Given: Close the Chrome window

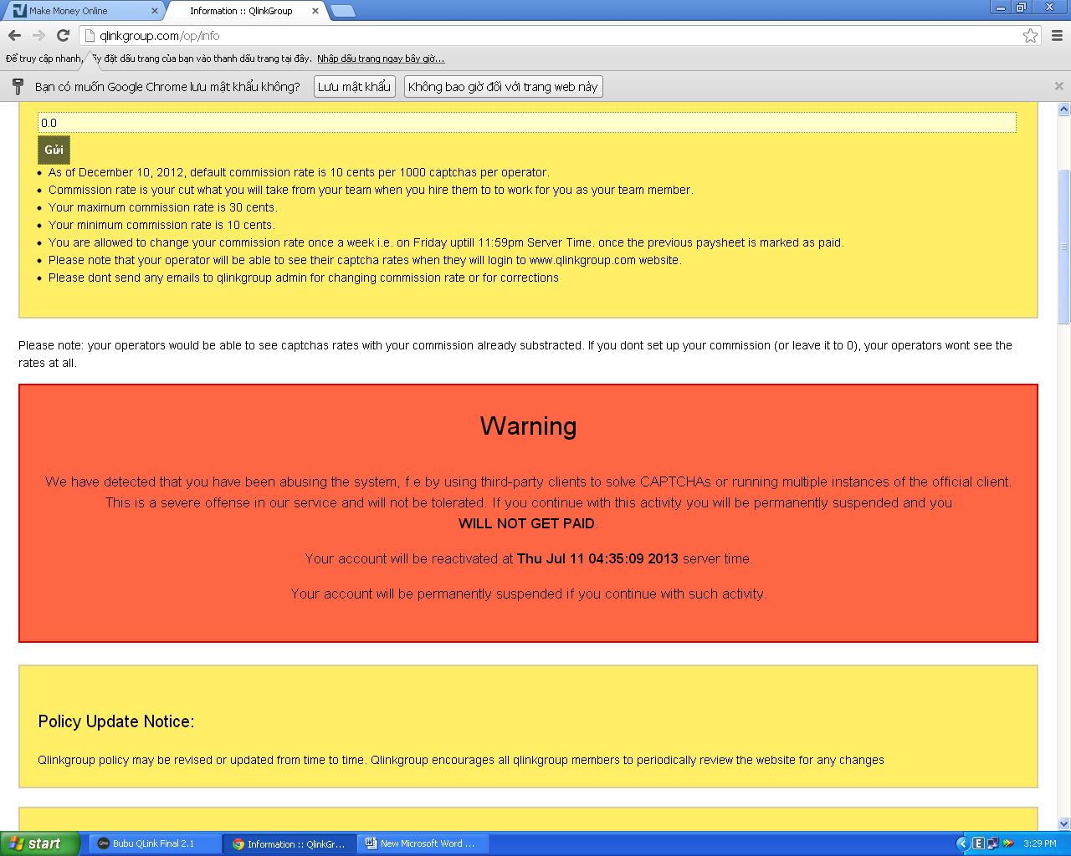Looking at the screenshot, I should (x=1048, y=8).
